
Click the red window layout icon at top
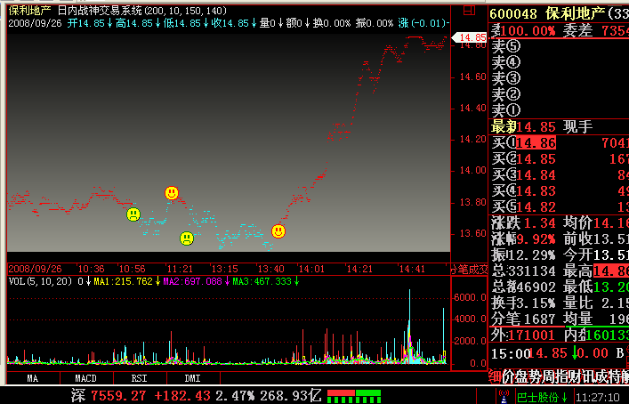click(x=469, y=11)
